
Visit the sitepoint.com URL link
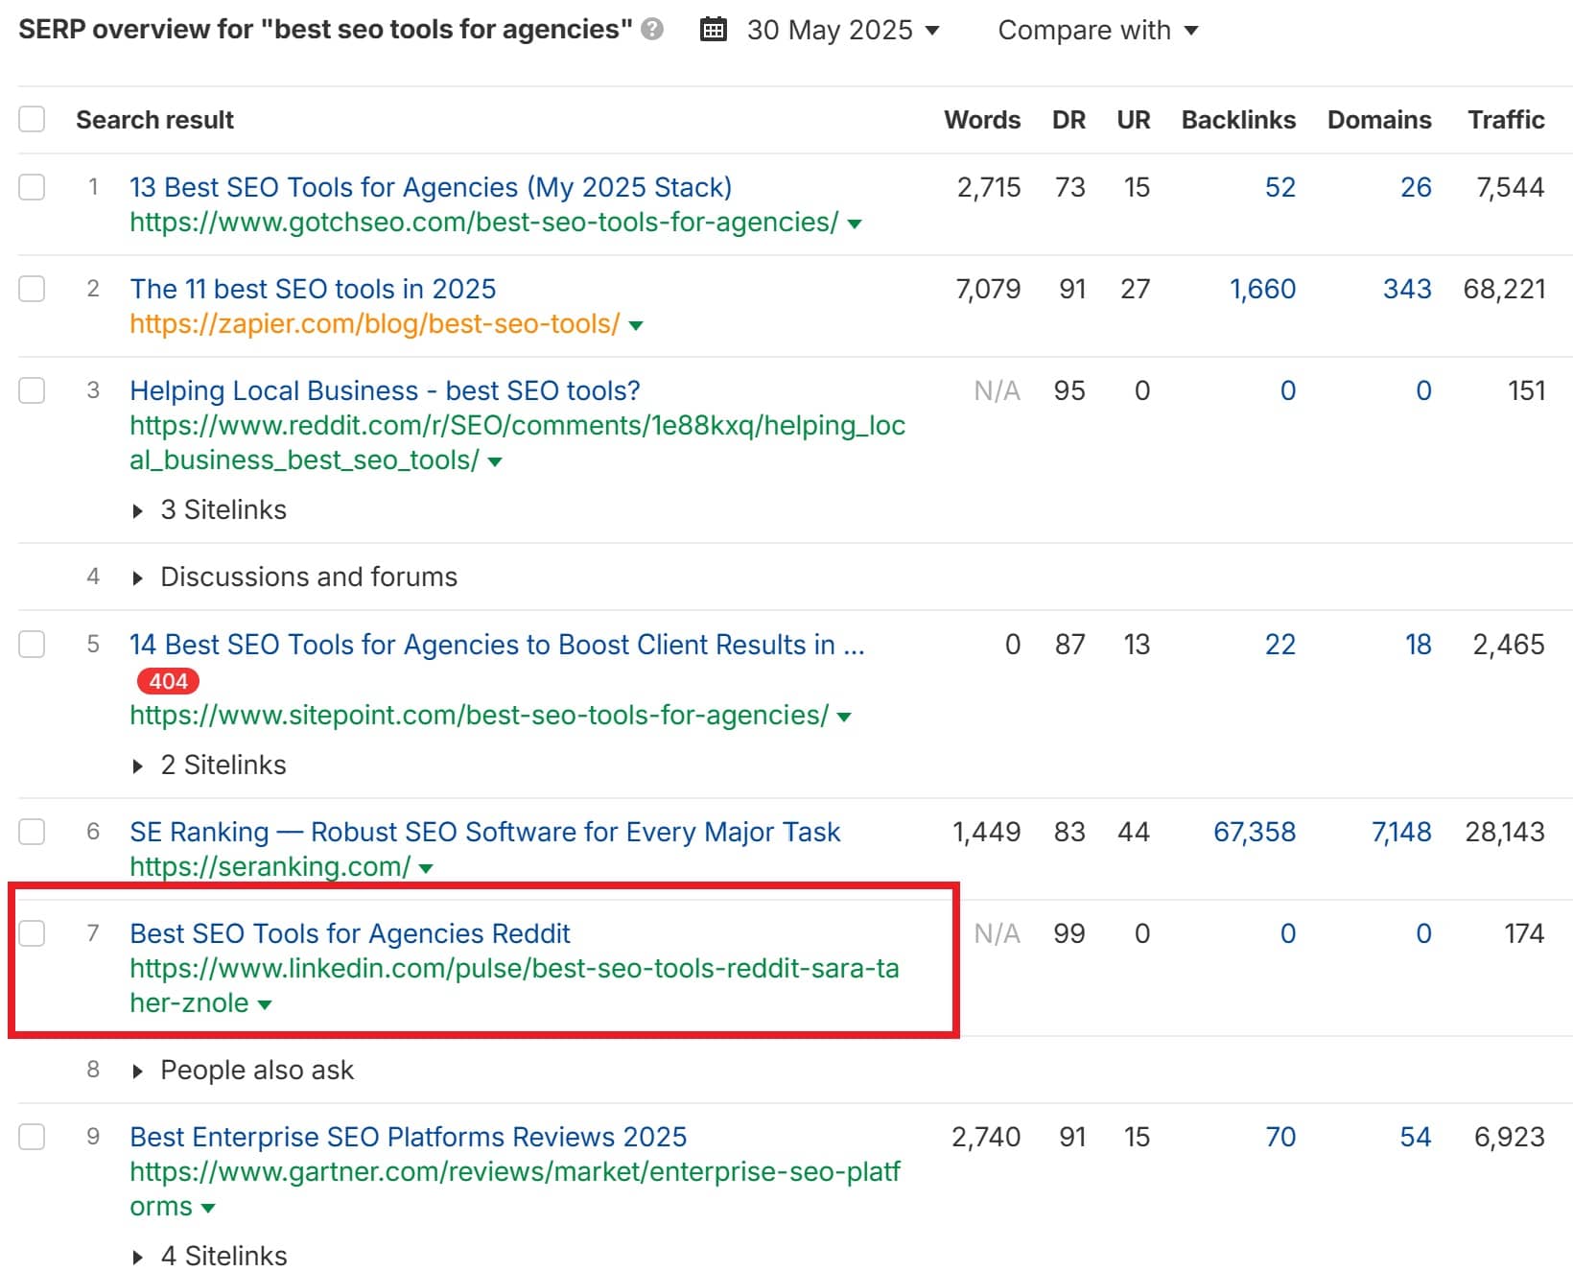click(x=479, y=716)
